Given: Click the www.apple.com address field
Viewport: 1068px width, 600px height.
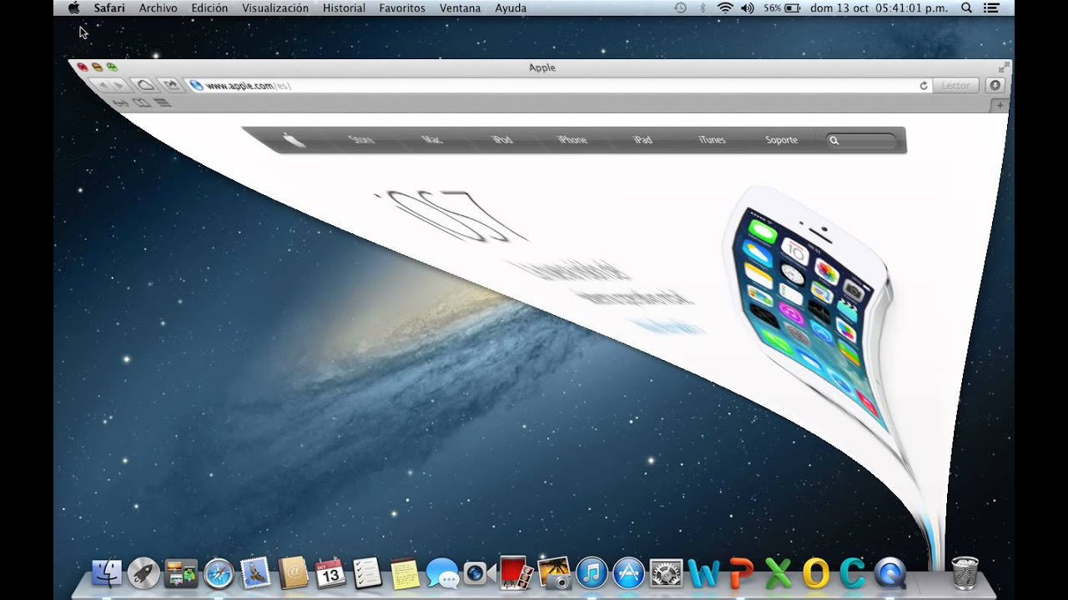Looking at the screenshot, I should [559, 86].
